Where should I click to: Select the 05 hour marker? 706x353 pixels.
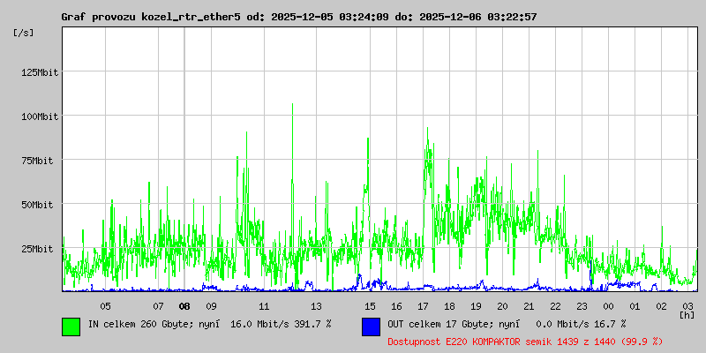click(105, 306)
